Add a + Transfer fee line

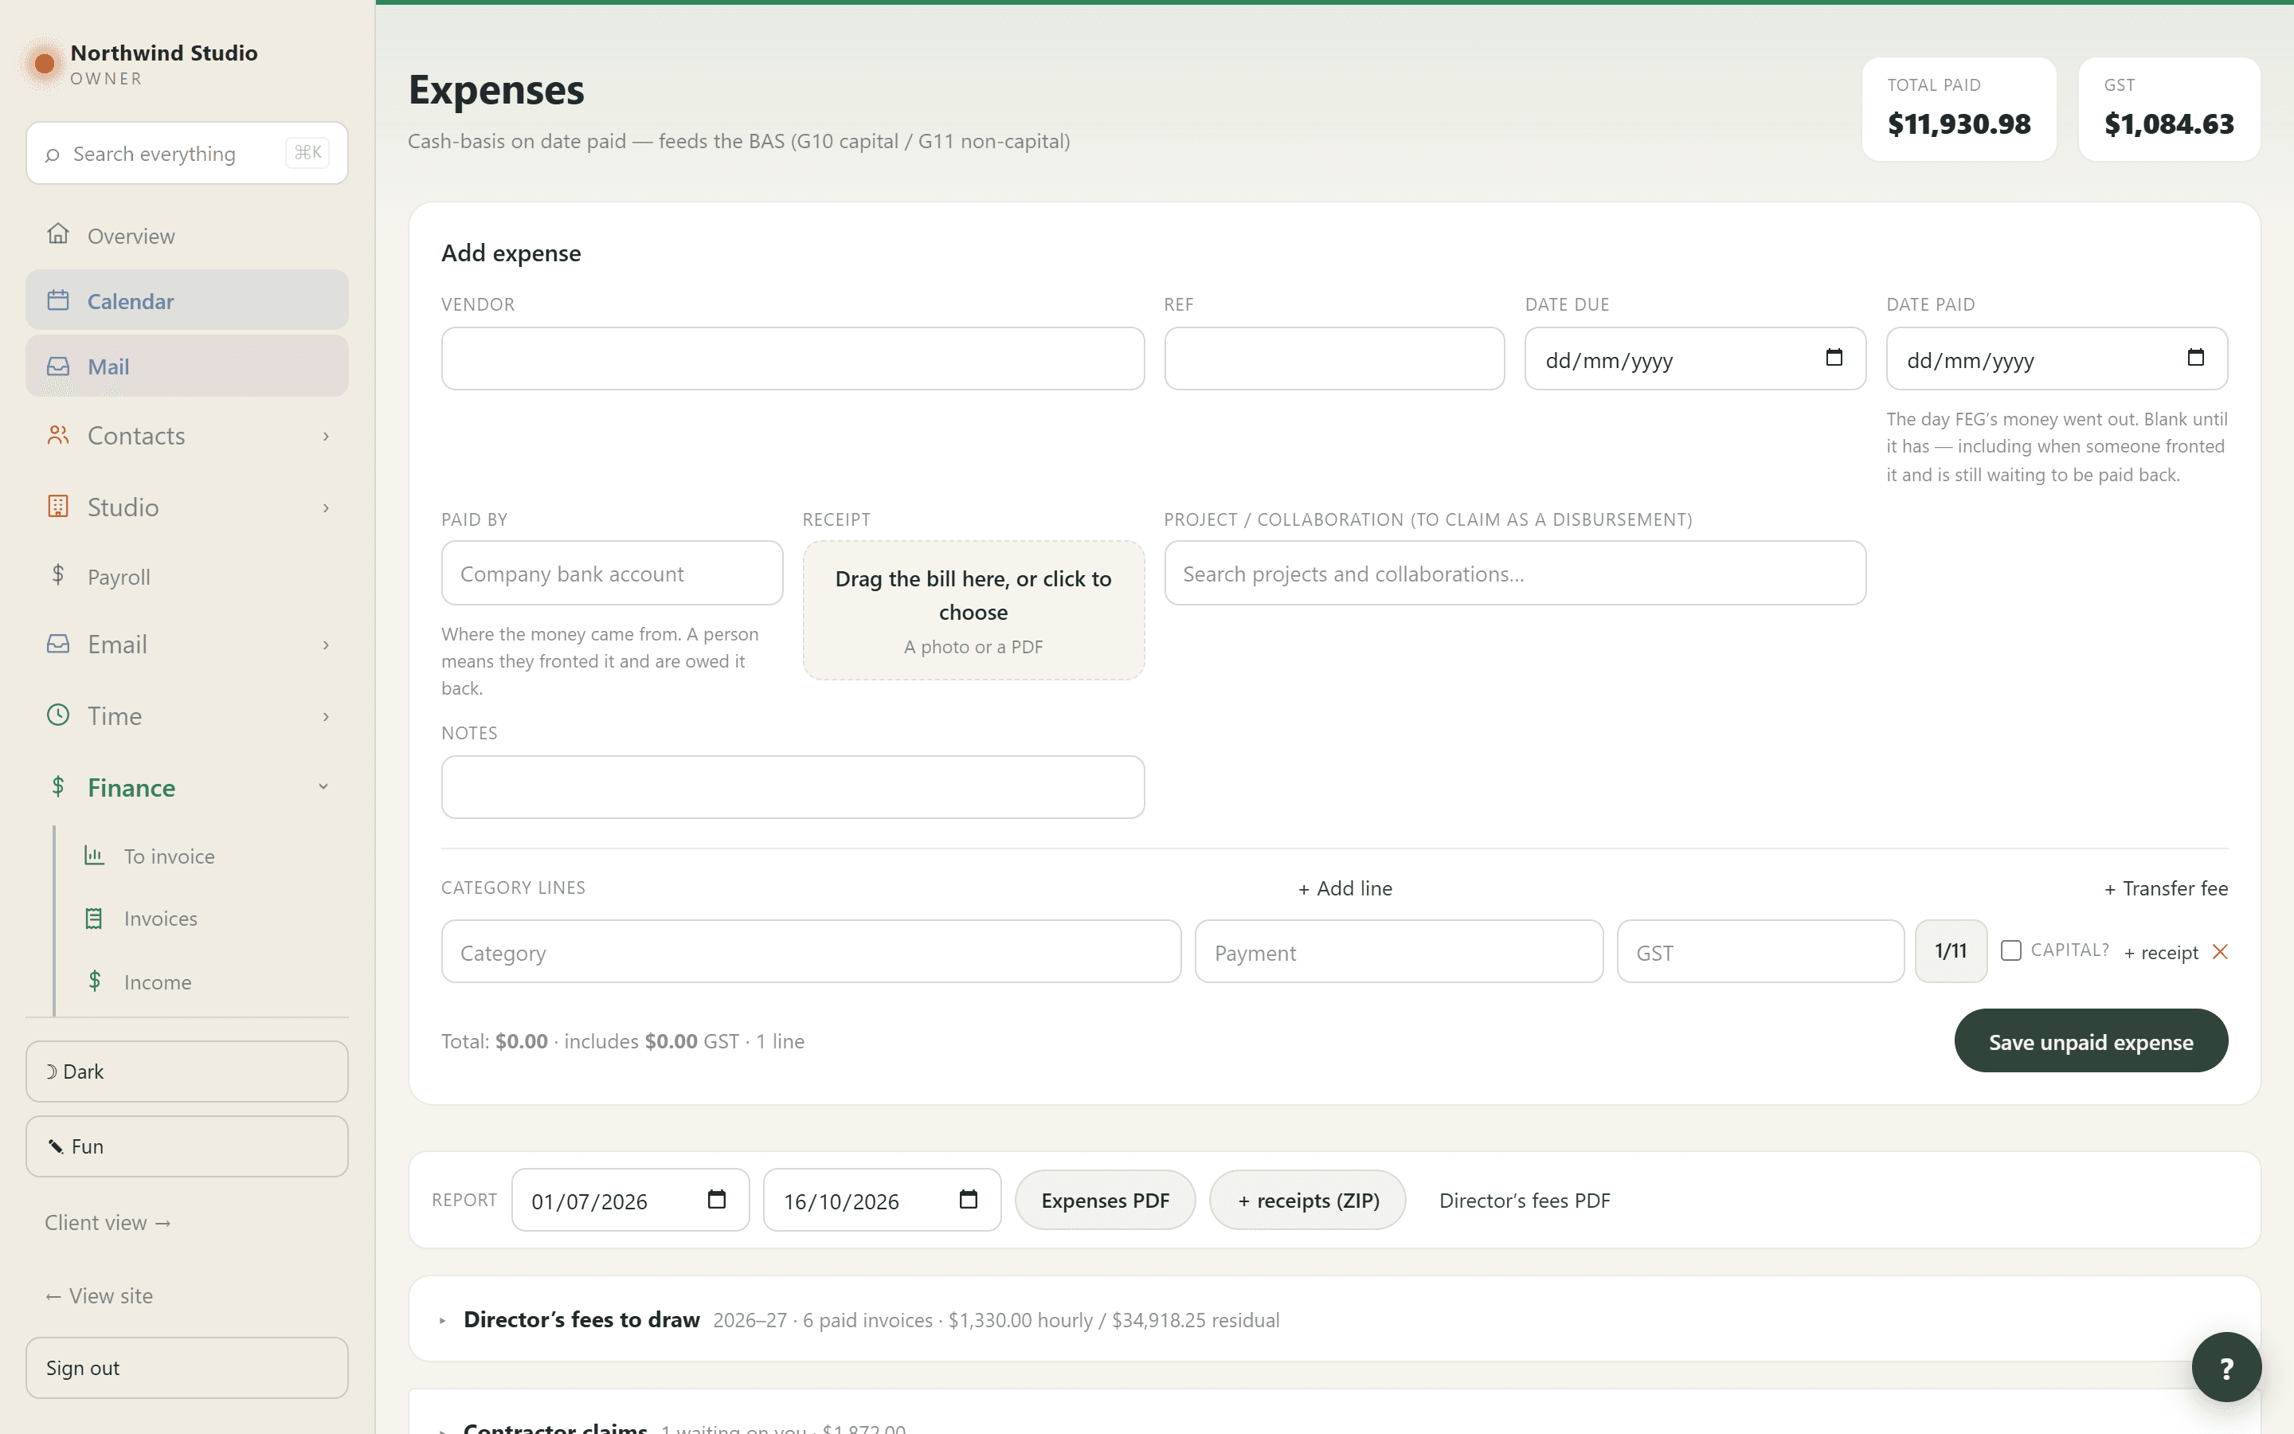coord(2166,888)
